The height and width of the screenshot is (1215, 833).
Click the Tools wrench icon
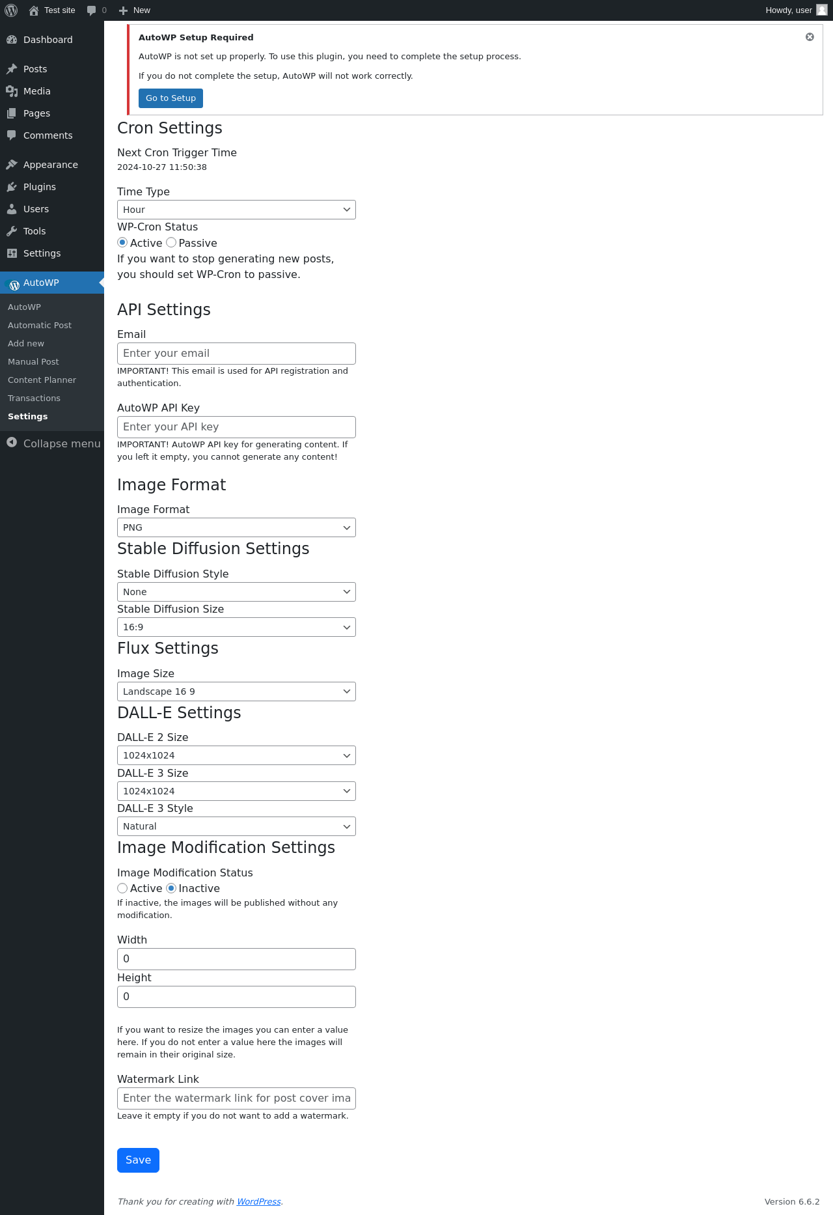pos(12,231)
